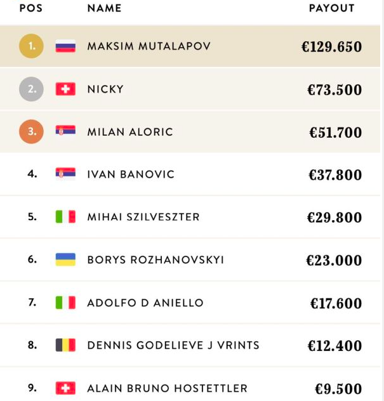
Task: Click the Serbian flag beside Milan Aloric
Action: click(x=65, y=132)
